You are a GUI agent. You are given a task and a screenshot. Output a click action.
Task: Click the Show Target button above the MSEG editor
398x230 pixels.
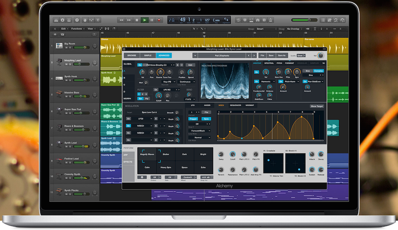pos(317,106)
